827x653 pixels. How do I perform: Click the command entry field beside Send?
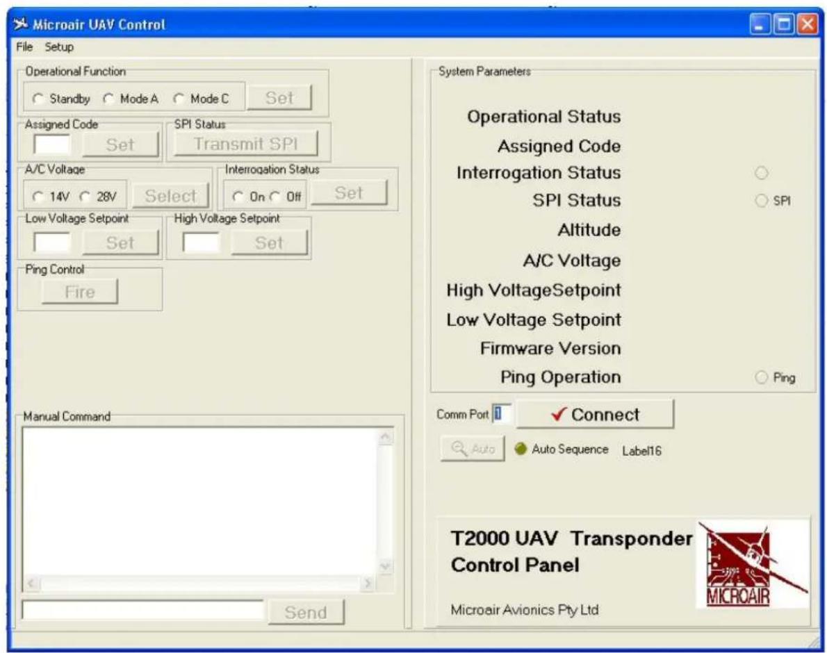(x=143, y=610)
